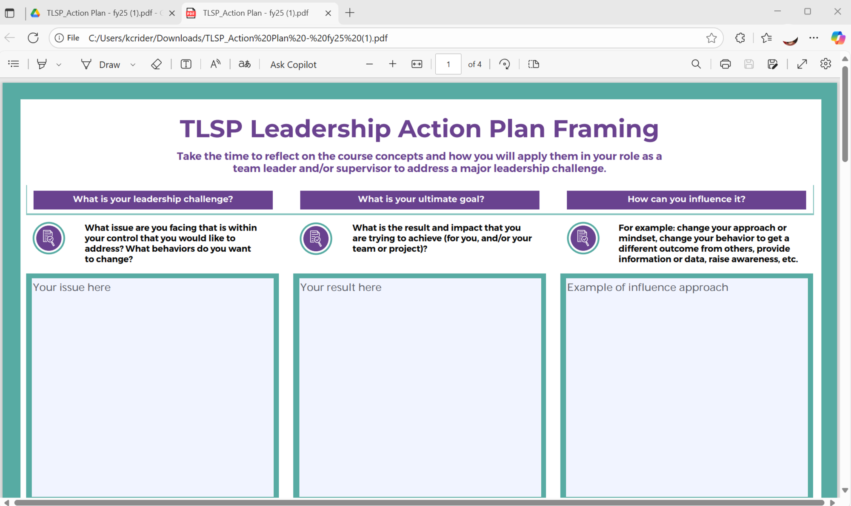
Task: Open the table of contents sidebar
Action: (x=14, y=64)
